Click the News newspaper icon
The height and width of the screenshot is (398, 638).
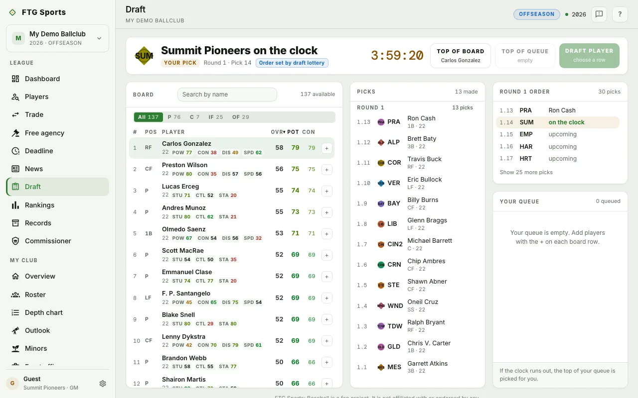pyautogui.click(x=15, y=169)
